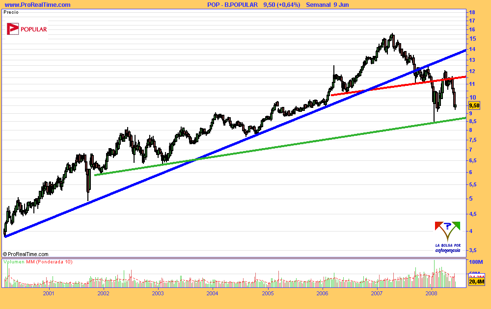This screenshot has width=491, height=309.
Task: Click the Banco Popular logo
Action: 27,29
